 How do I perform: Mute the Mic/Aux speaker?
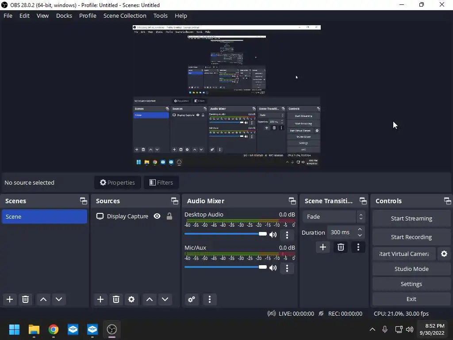tap(273, 268)
